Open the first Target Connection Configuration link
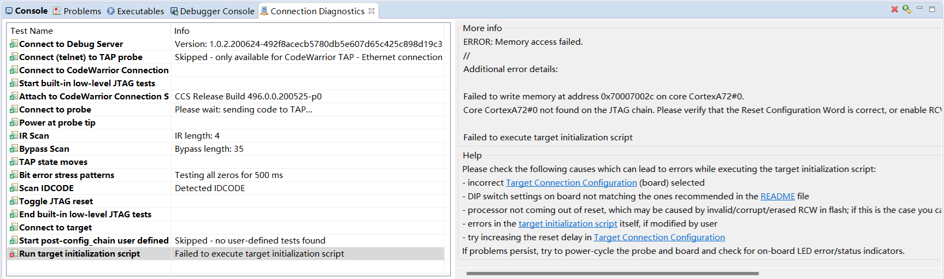 [571, 183]
